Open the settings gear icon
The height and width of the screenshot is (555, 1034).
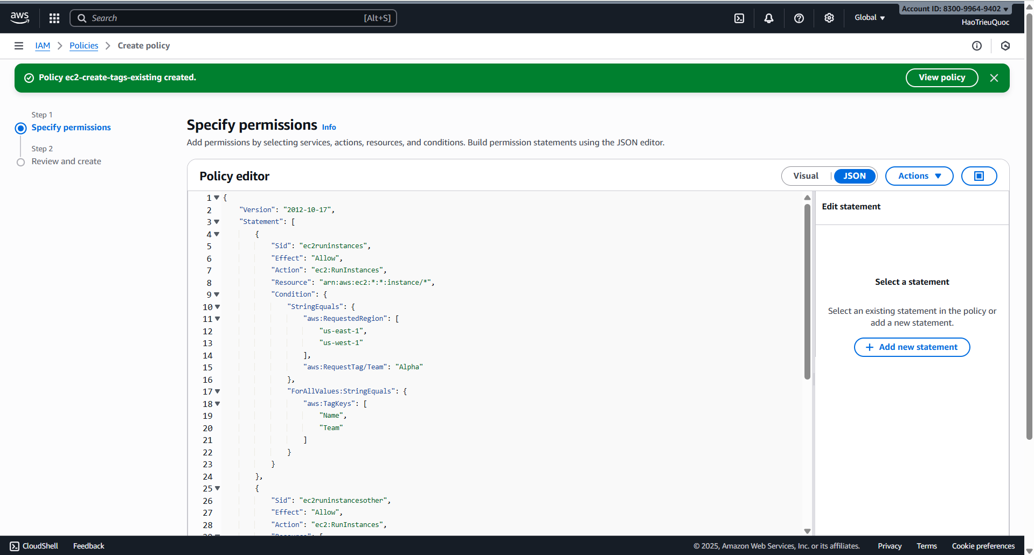click(x=829, y=18)
